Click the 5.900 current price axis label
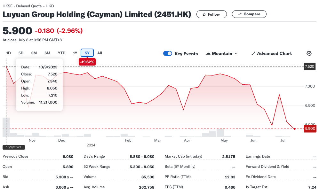This screenshot has width=319, height=195. [310, 129]
